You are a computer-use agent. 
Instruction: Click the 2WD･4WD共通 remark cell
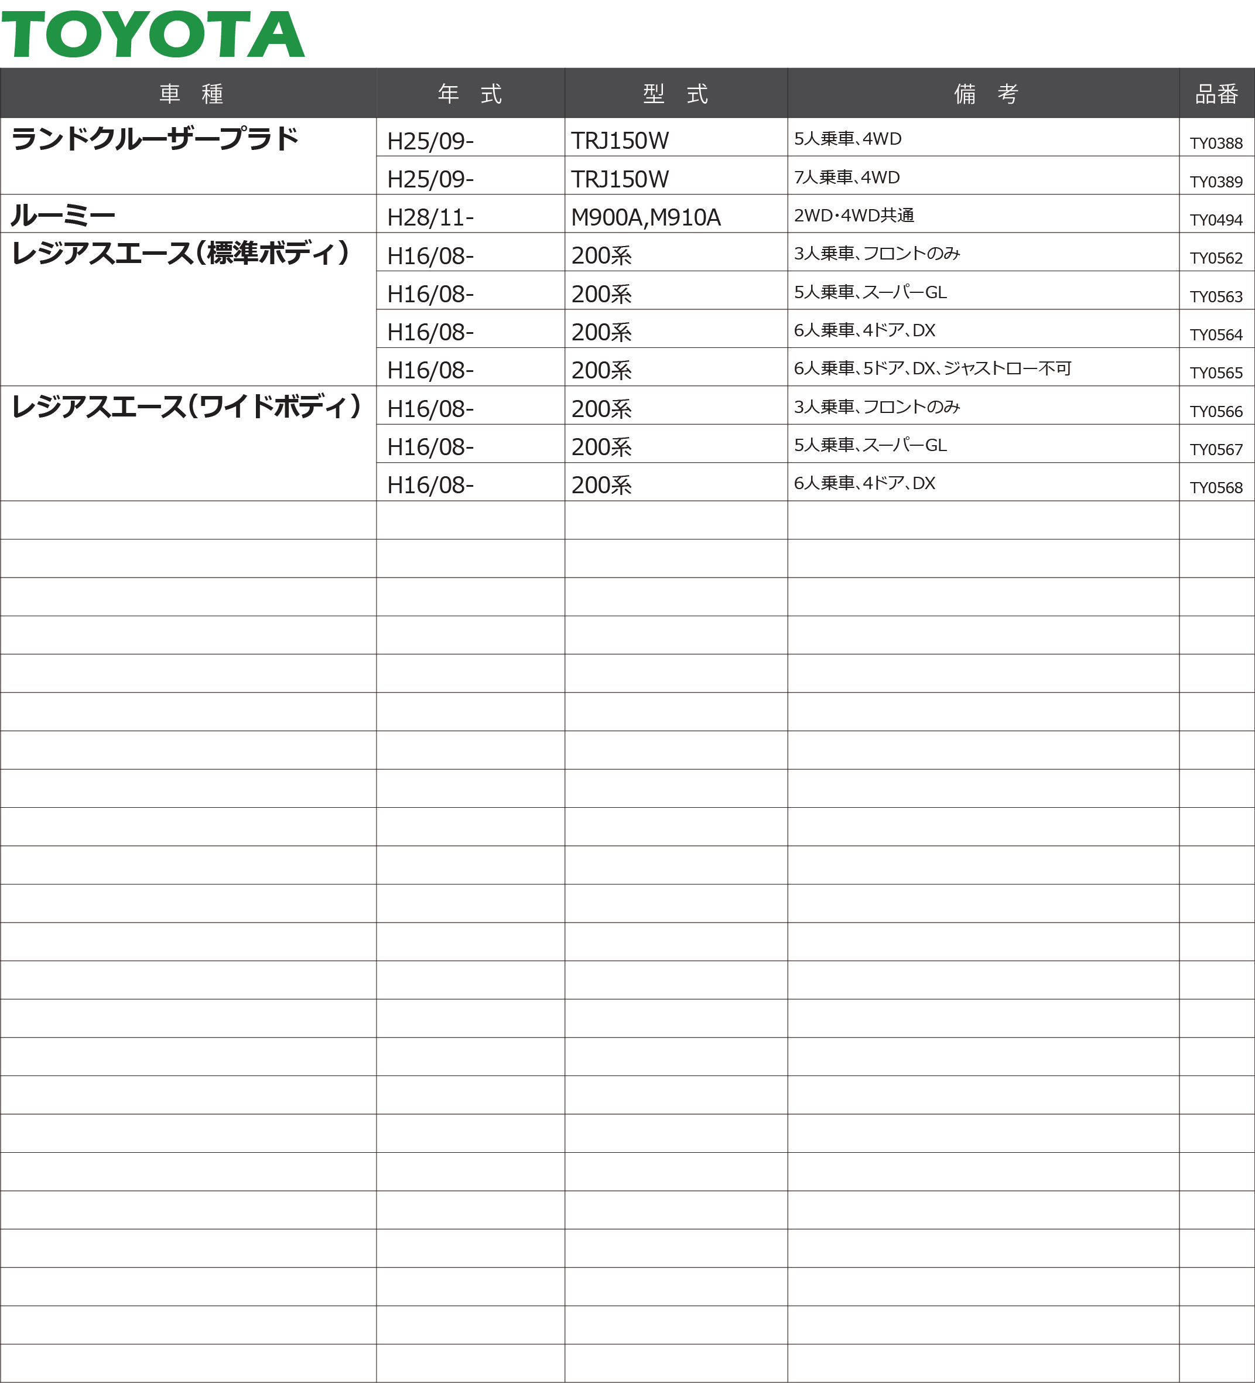click(854, 216)
